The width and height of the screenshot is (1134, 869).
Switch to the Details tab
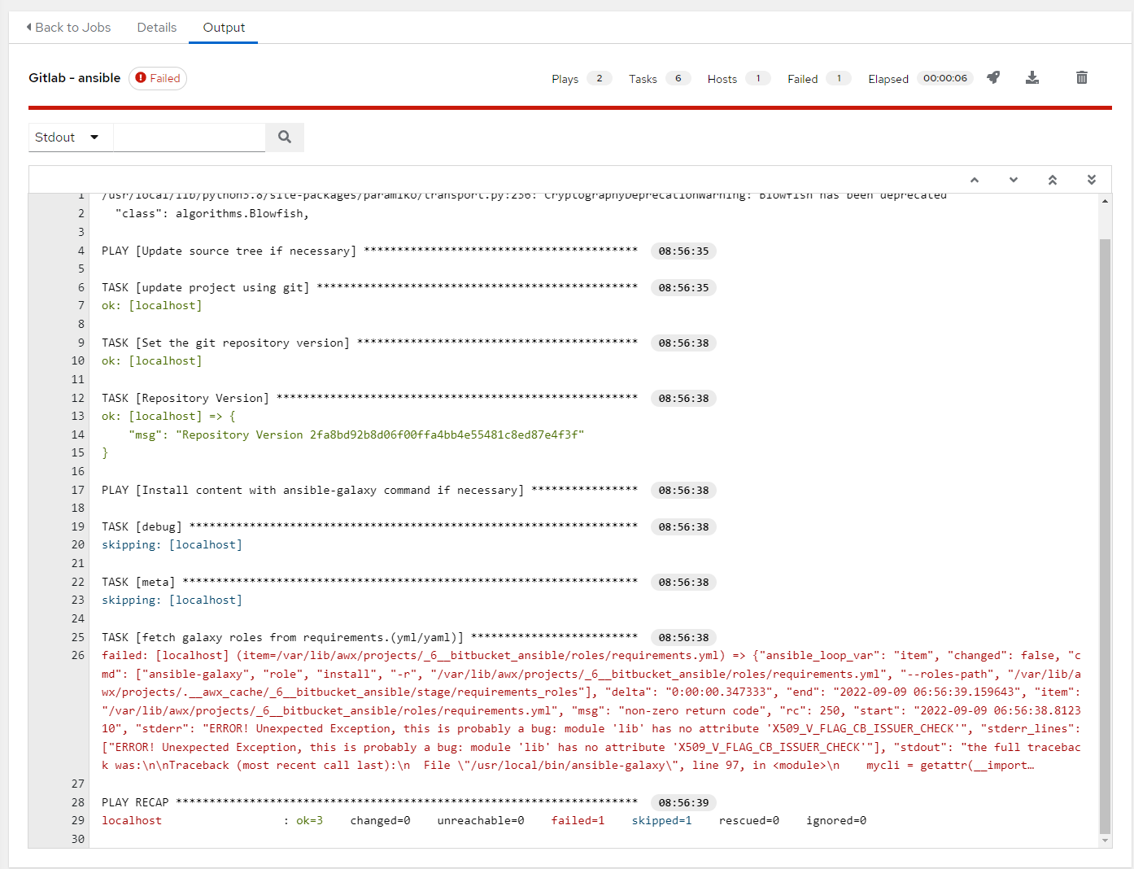coord(156,27)
